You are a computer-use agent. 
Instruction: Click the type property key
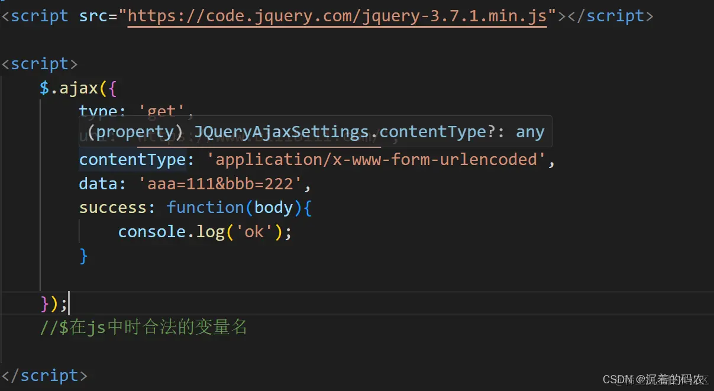[x=98, y=111]
